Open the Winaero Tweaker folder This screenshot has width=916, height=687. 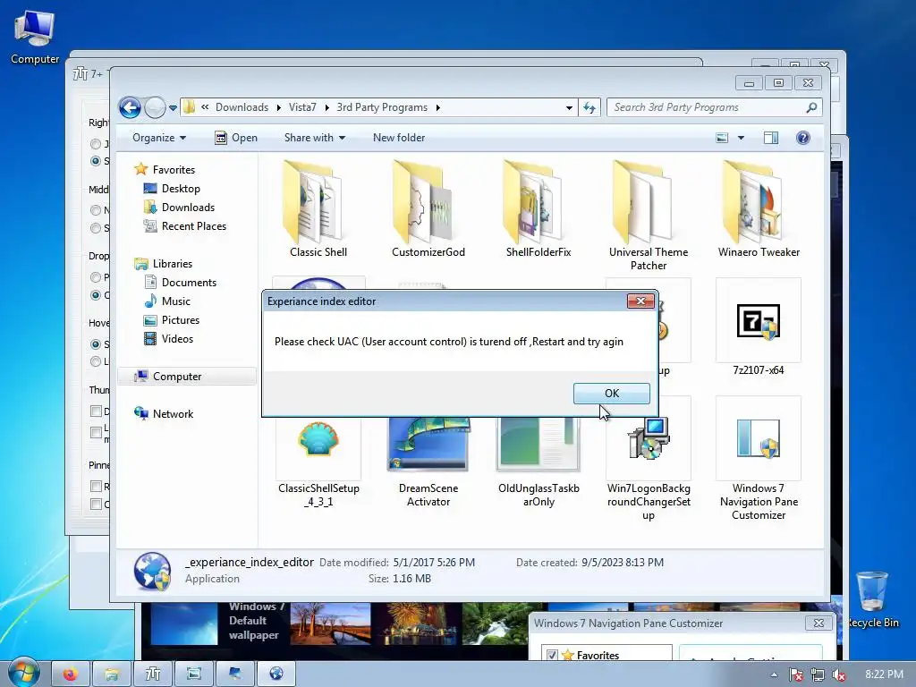click(759, 208)
